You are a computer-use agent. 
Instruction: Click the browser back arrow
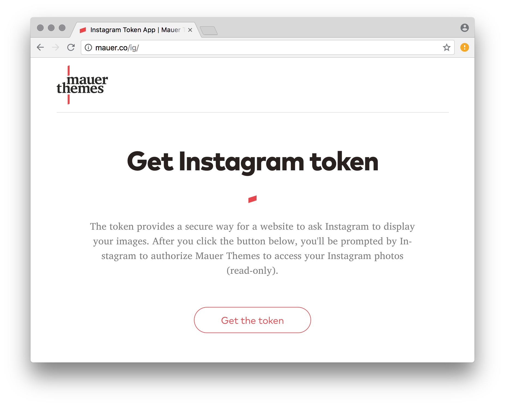(x=40, y=47)
